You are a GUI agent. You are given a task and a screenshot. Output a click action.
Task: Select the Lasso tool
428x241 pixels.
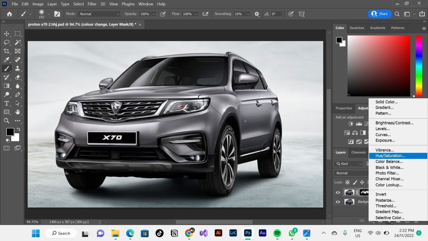coord(7,43)
